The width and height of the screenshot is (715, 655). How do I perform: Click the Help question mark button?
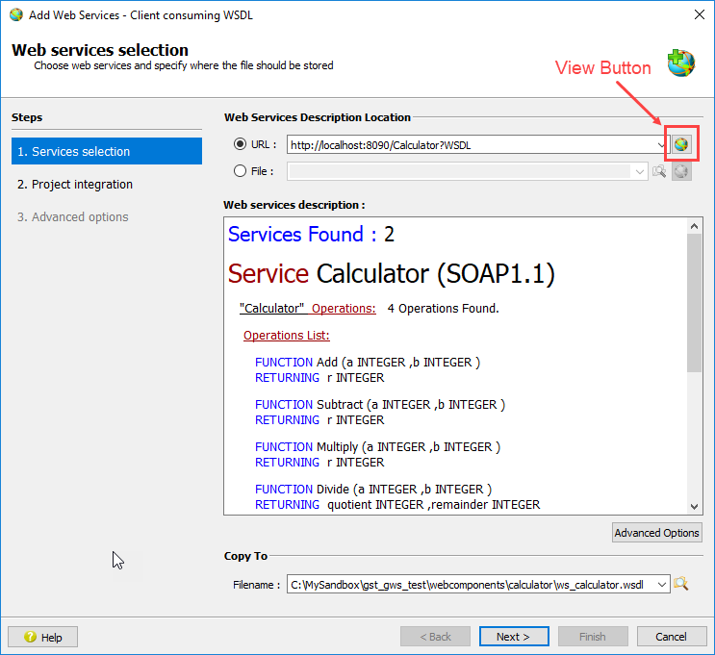point(43,637)
